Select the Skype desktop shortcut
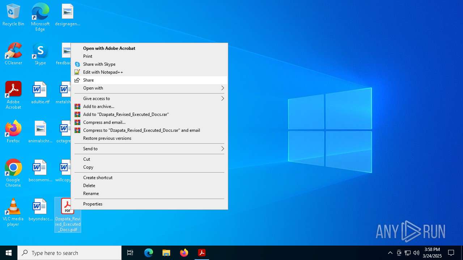Viewport: 463px width, 260px height. [40, 54]
